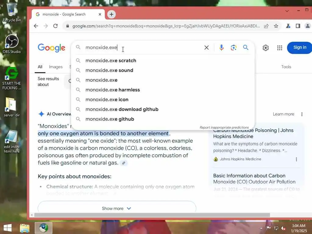Clear the search box with X
The width and height of the screenshot is (312, 234).
(x=207, y=47)
